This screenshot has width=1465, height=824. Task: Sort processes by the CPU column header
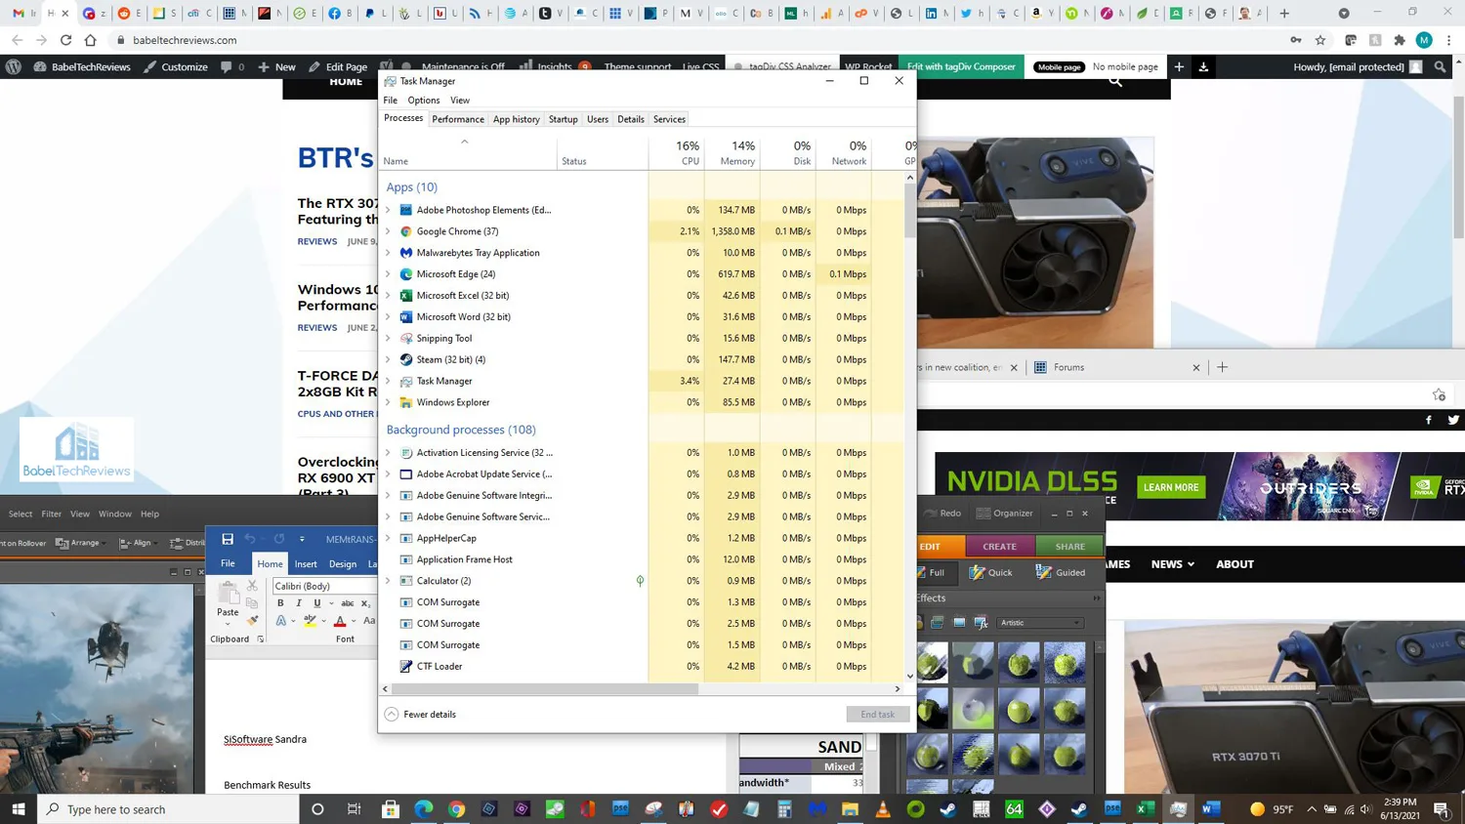click(x=677, y=153)
